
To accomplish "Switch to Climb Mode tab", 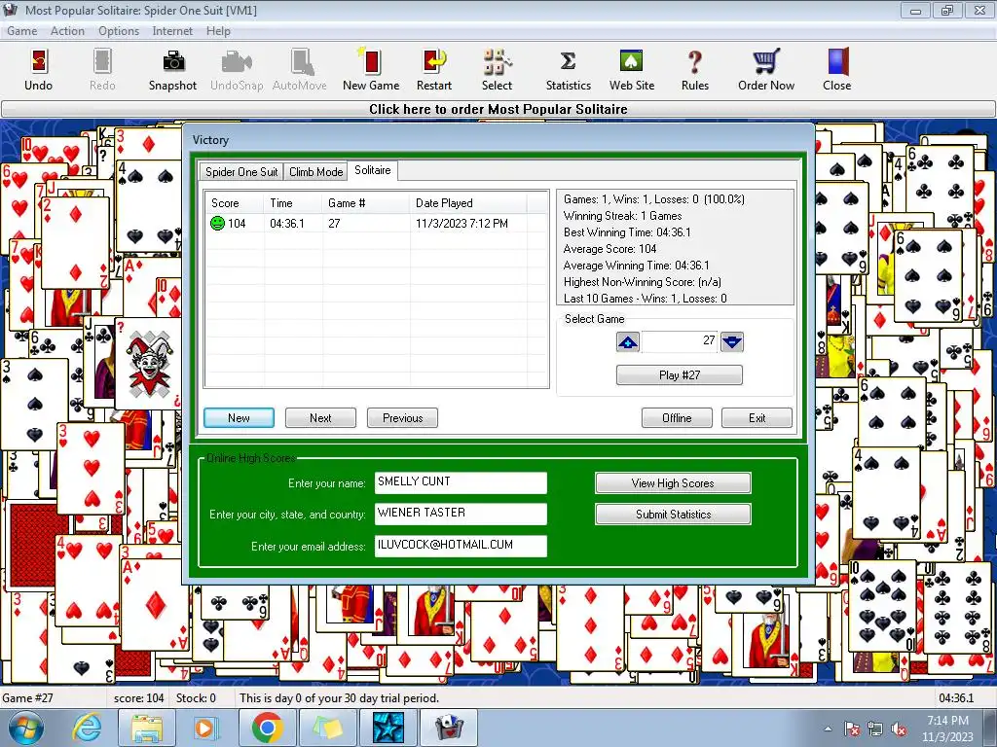I will coord(316,171).
